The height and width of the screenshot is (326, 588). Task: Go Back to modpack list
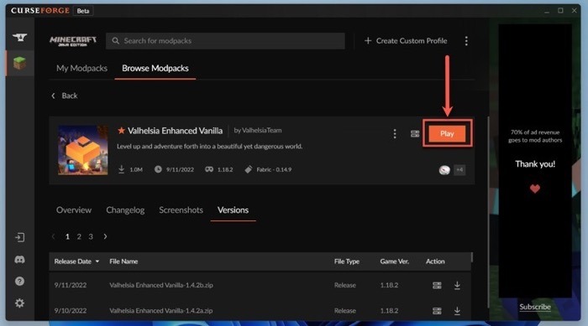pos(65,96)
